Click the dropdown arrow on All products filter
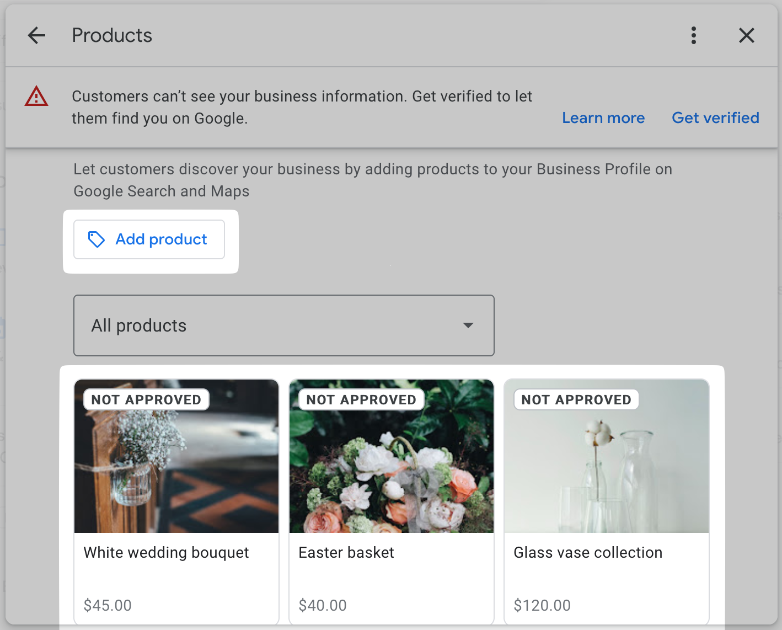This screenshot has width=782, height=630. pos(468,325)
